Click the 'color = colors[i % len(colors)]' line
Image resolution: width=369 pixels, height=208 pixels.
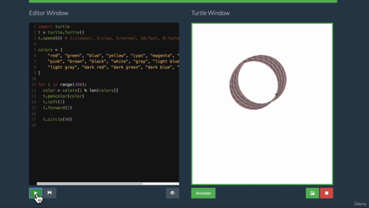(81, 90)
